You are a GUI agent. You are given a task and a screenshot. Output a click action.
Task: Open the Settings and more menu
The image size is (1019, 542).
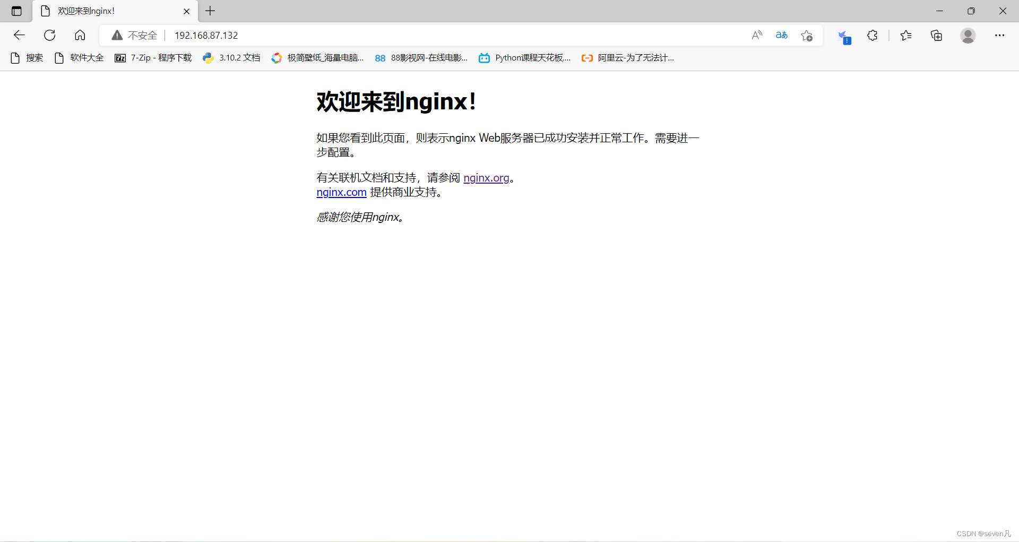pos(1001,35)
